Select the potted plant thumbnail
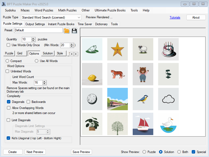The image size is (209, 157). coord(92,124)
